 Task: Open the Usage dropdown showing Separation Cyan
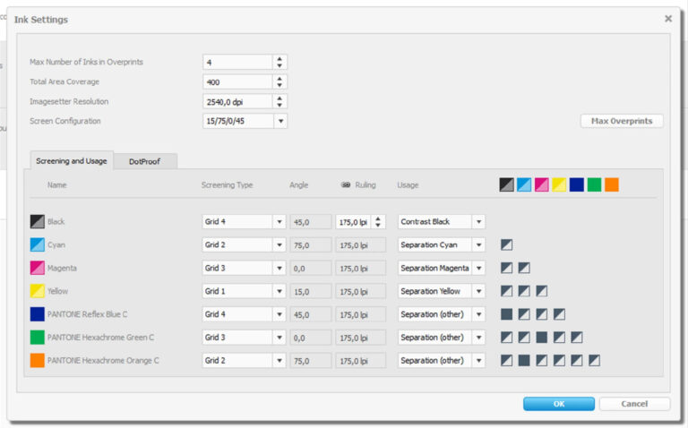pyautogui.click(x=479, y=244)
